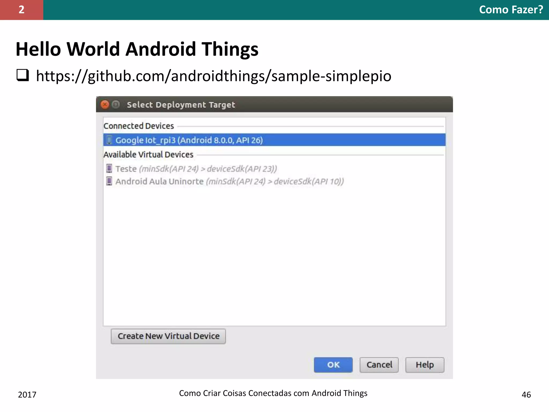This screenshot has width=549, height=412.
Task: Open Help for deployment target dialog
Action: point(425,365)
